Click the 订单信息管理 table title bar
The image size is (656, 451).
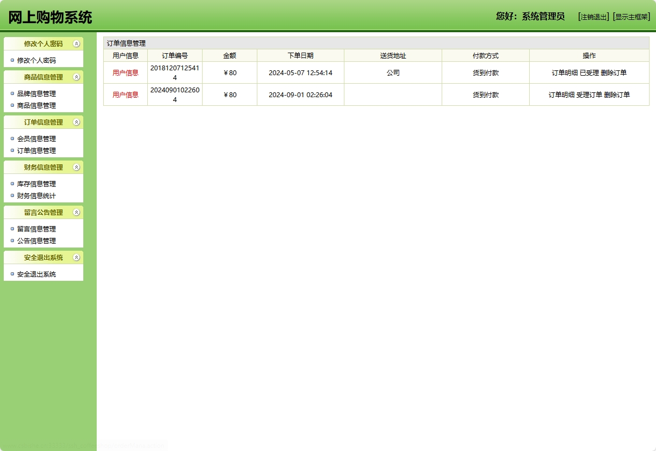point(376,43)
